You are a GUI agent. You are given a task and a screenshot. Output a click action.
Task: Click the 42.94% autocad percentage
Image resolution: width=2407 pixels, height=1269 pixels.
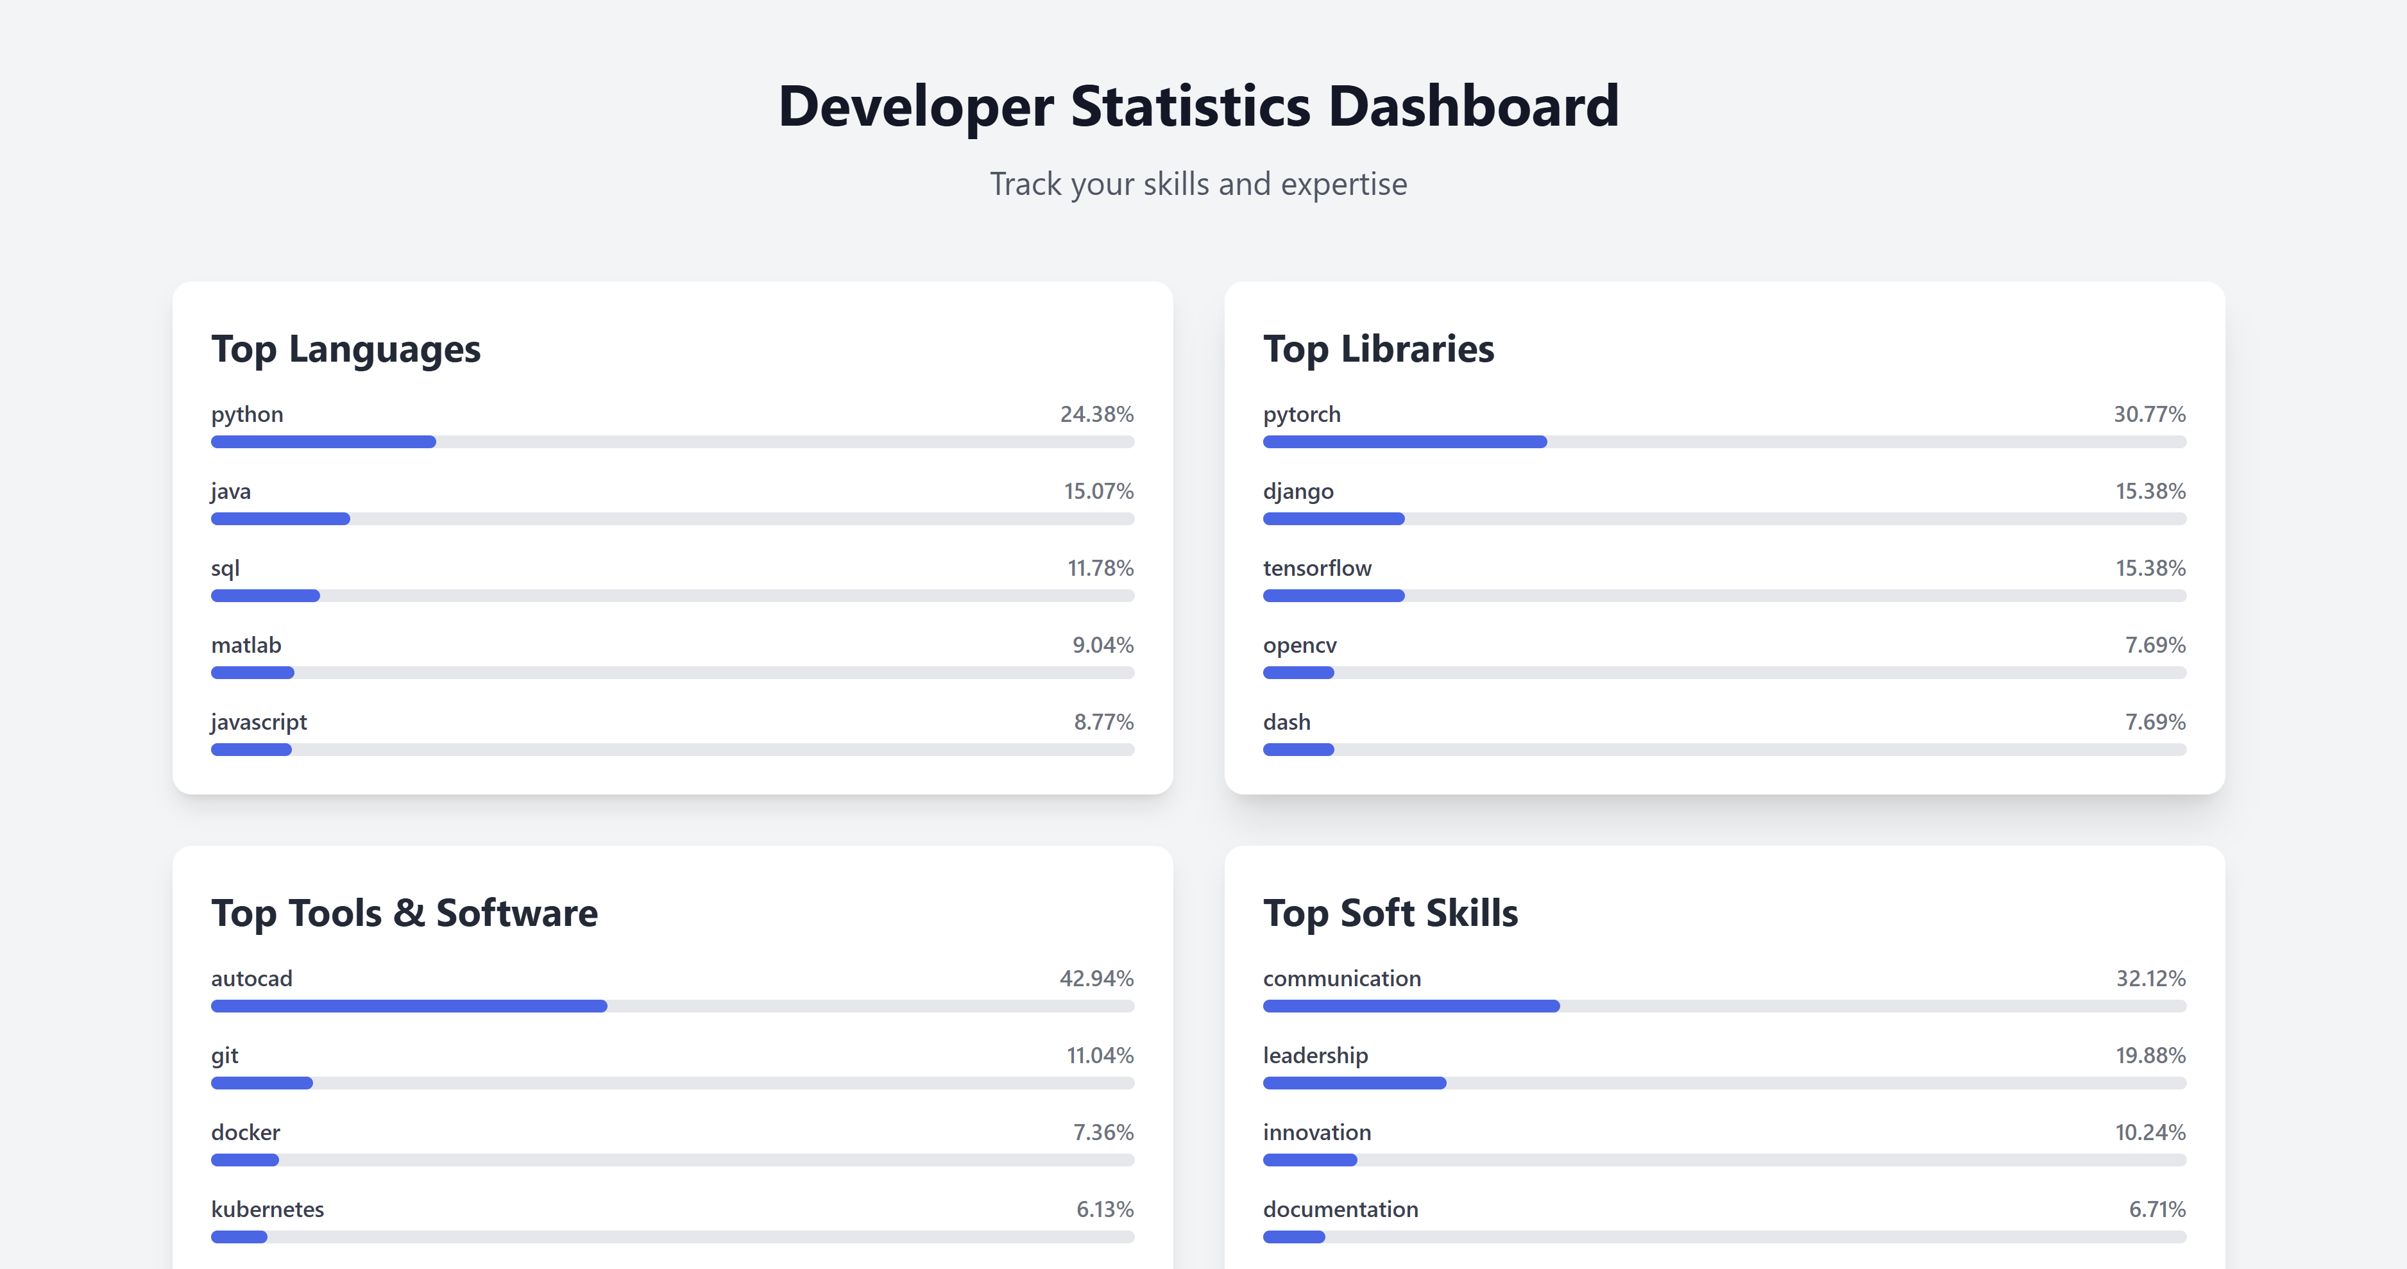(x=1096, y=978)
